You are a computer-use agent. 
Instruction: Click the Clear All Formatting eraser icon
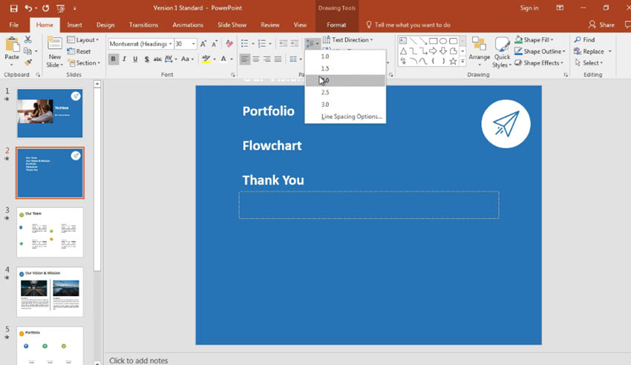(x=229, y=44)
